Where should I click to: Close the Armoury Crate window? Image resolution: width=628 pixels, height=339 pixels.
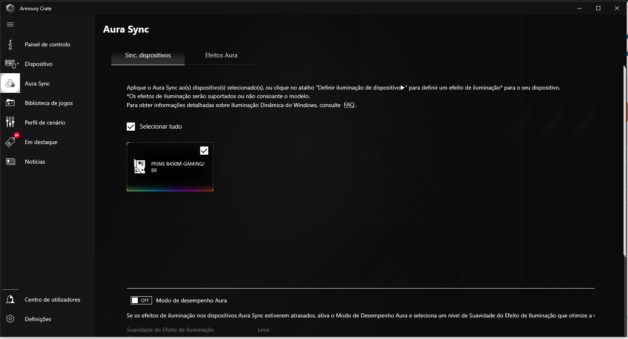point(617,8)
